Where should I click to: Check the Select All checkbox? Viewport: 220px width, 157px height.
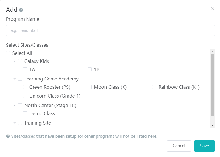point(8,53)
